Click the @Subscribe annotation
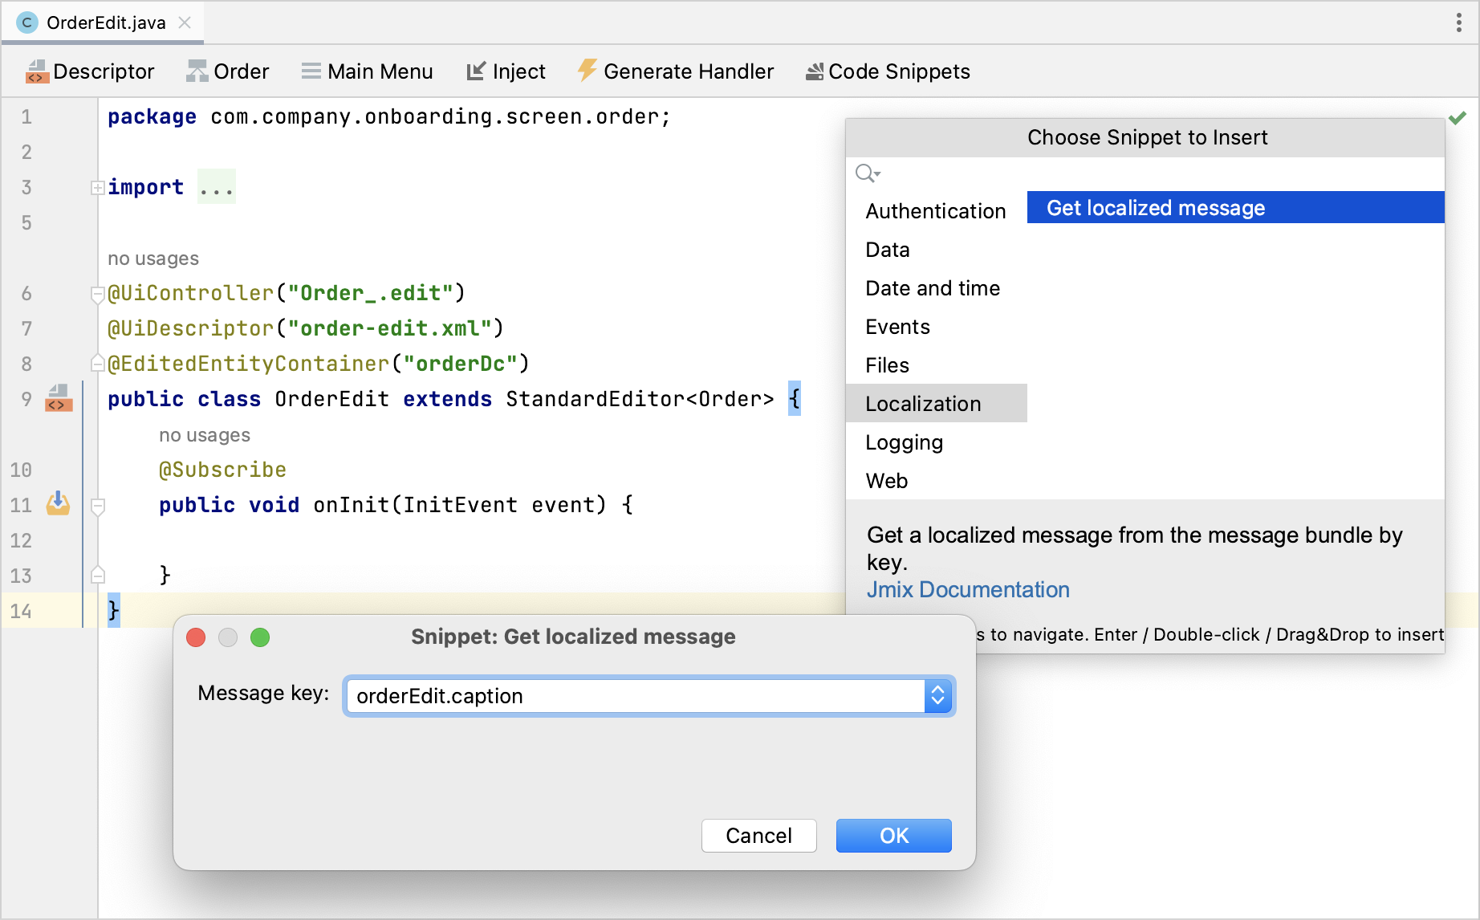The height and width of the screenshot is (920, 1480). click(222, 470)
